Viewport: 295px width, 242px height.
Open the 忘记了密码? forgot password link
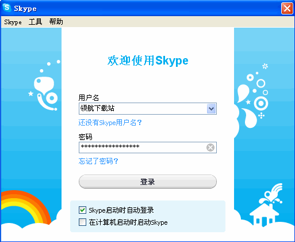pos(98,161)
